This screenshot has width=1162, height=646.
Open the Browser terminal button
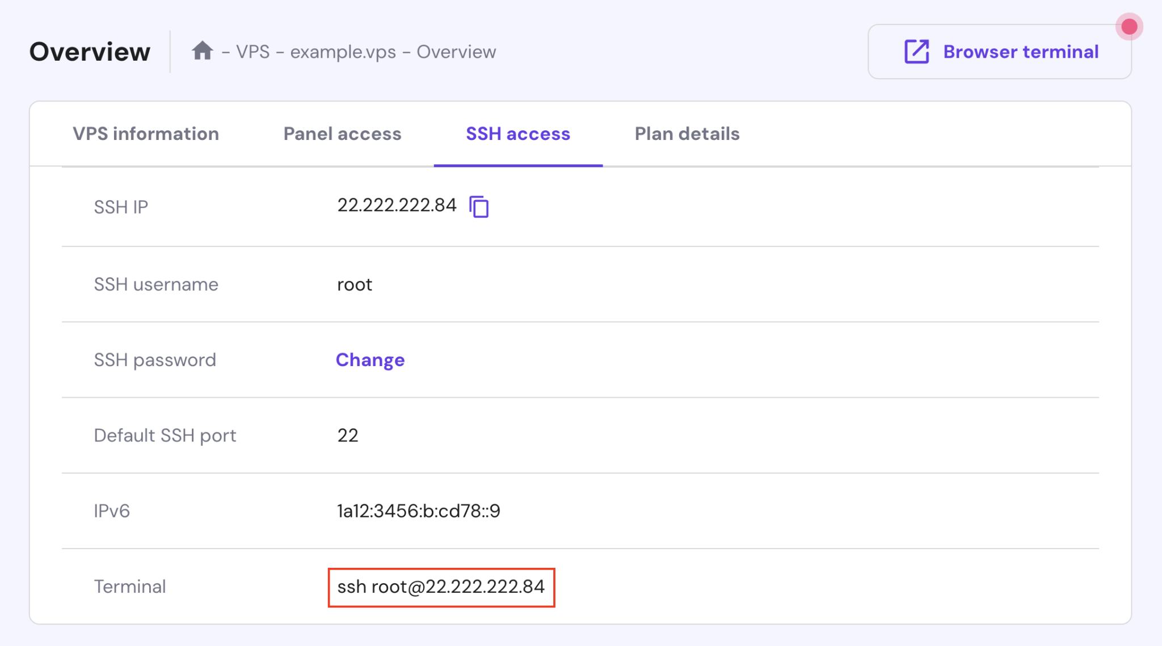[x=999, y=52]
